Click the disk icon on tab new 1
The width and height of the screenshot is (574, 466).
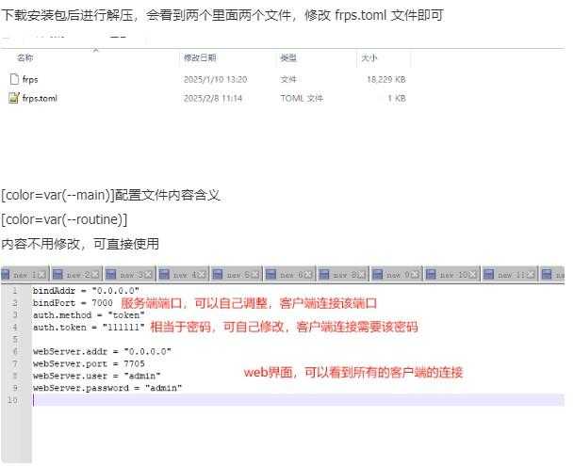pos(6,274)
